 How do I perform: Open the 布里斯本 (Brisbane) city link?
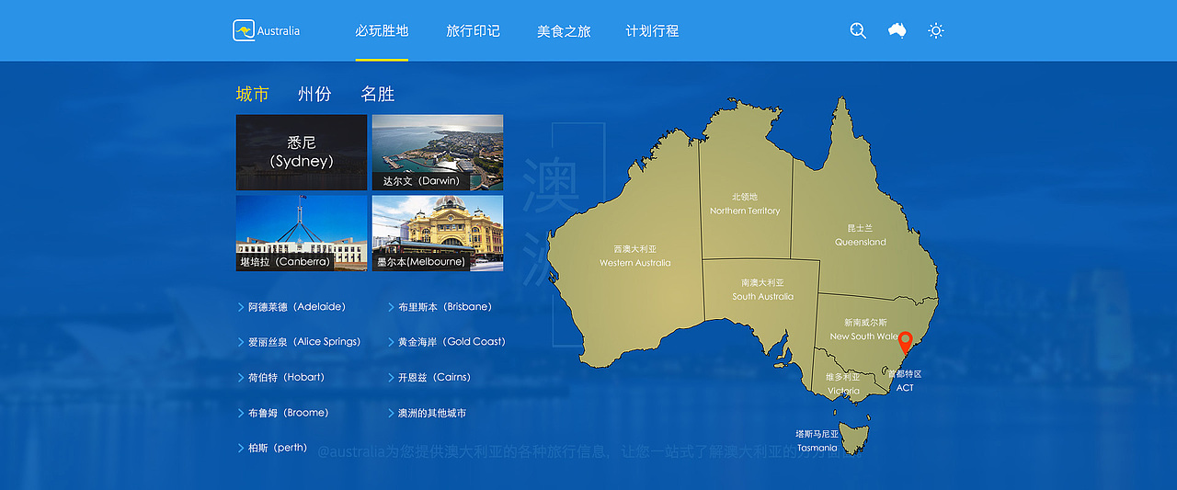445,307
